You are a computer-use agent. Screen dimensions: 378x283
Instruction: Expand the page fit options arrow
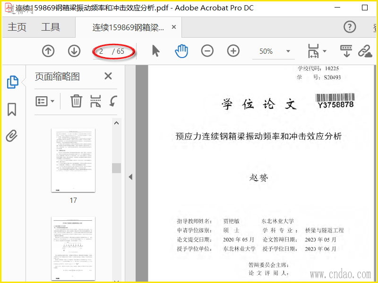tap(325, 51)
